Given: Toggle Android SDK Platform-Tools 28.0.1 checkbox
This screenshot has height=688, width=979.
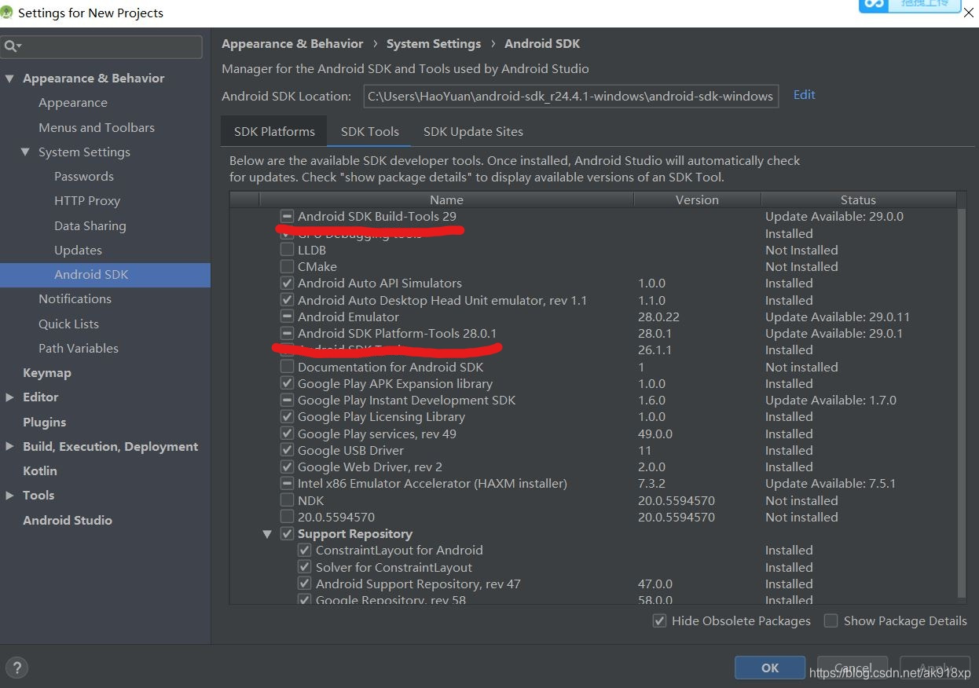Looking at the screenshot, I should point(288,334).
